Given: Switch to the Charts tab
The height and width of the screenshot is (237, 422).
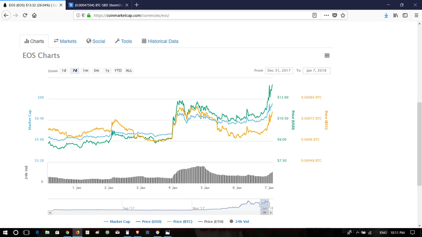Looking at the screenshot, I should 34,41.
